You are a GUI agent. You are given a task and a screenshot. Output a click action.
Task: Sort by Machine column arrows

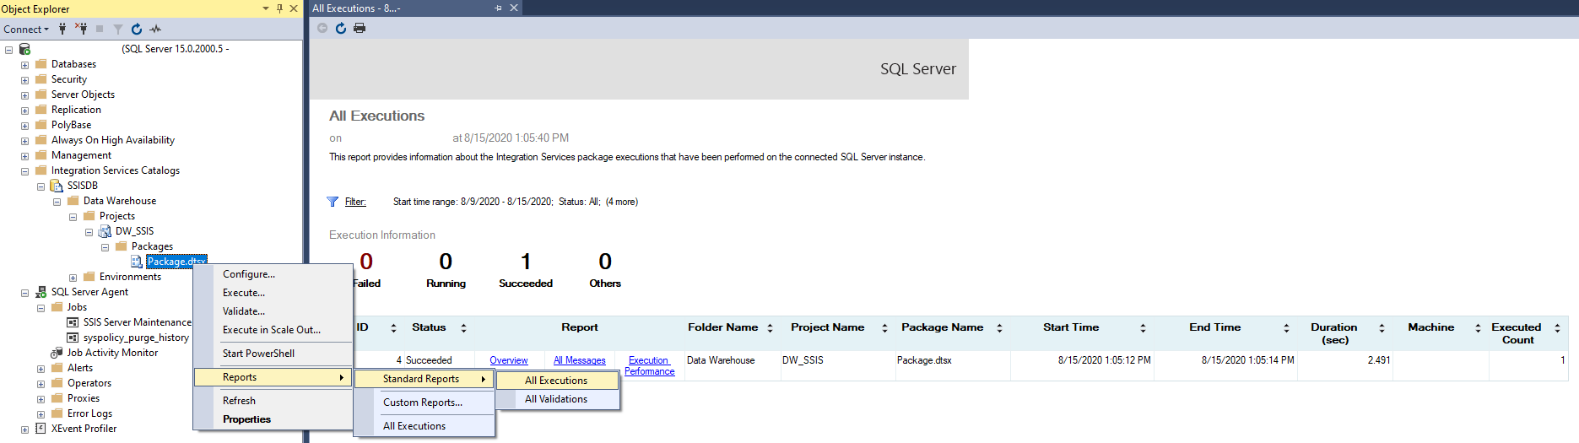tap(1478, 327)
